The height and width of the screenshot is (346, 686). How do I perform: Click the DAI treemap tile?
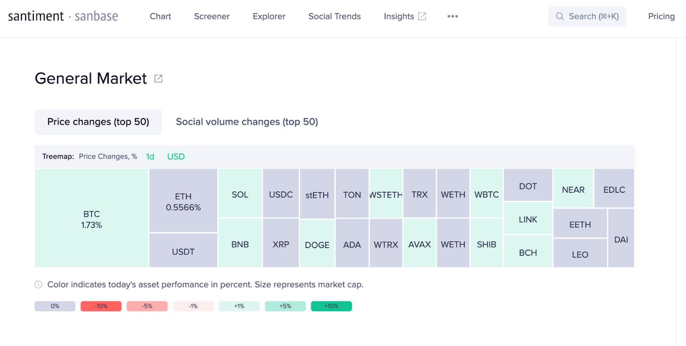pyautogui.click(x=621, y=238)
